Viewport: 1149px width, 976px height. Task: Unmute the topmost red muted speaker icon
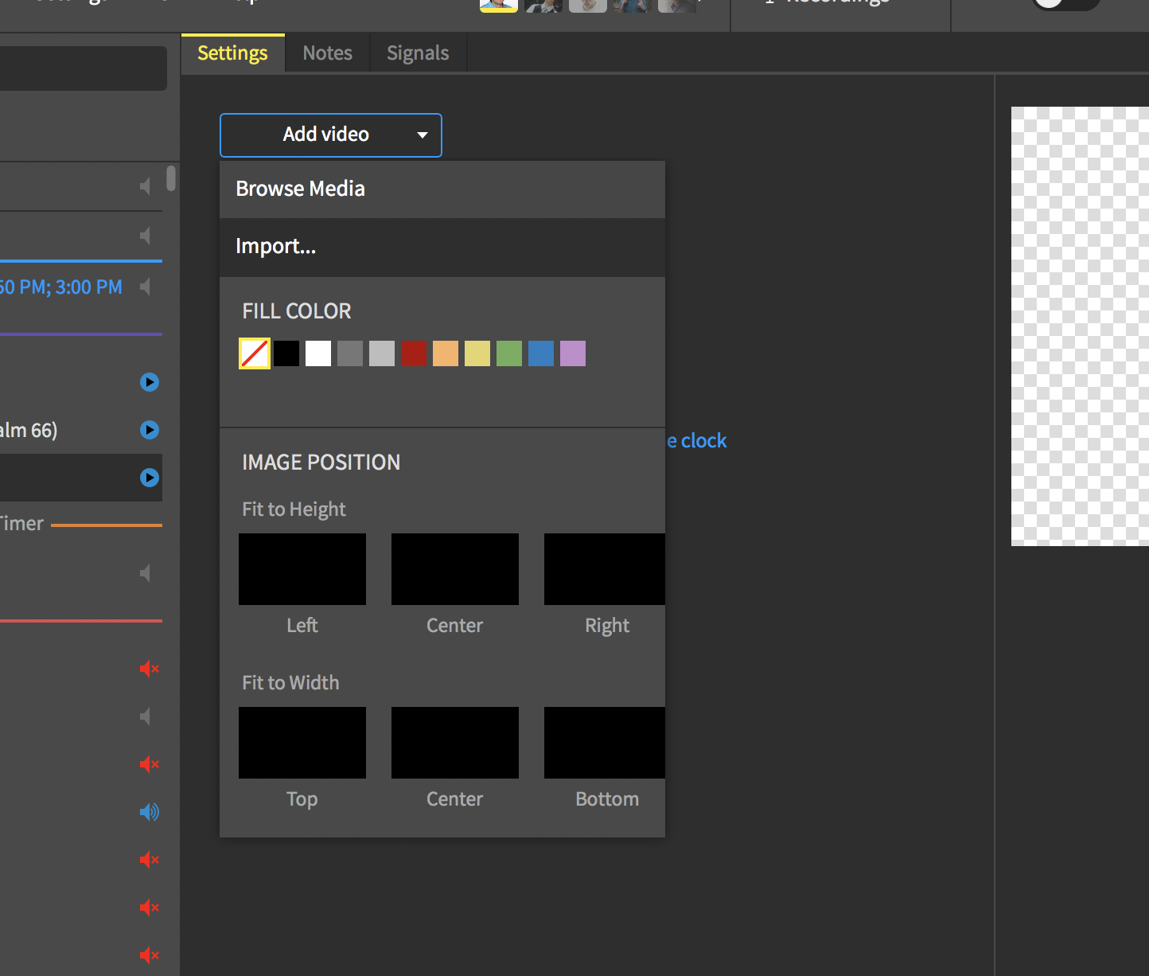[149, 669]
